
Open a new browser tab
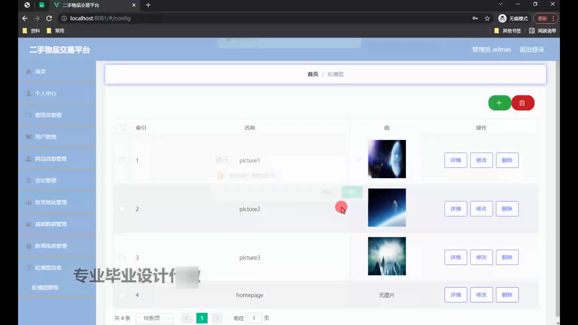click(x=148, y=5)
